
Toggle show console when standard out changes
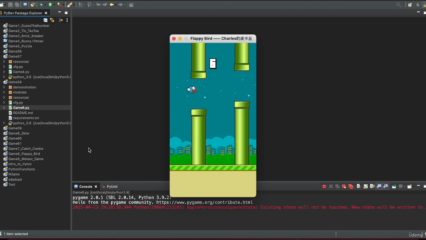[x=379, y=187]
